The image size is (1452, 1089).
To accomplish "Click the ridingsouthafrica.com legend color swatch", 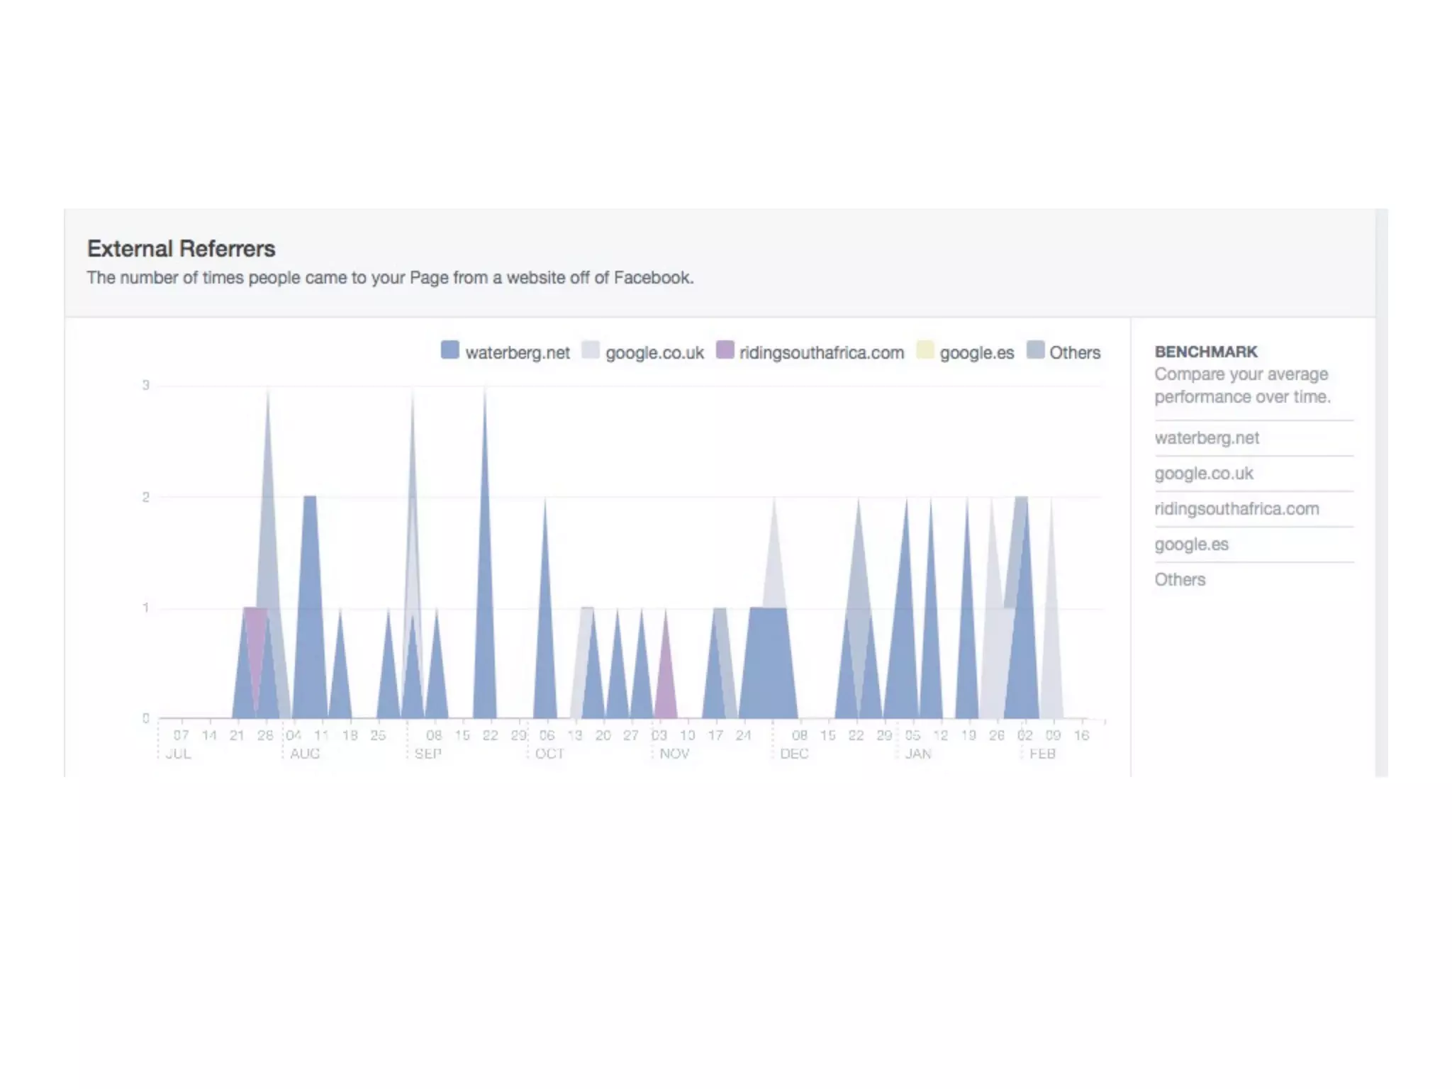I will (725, 350).
